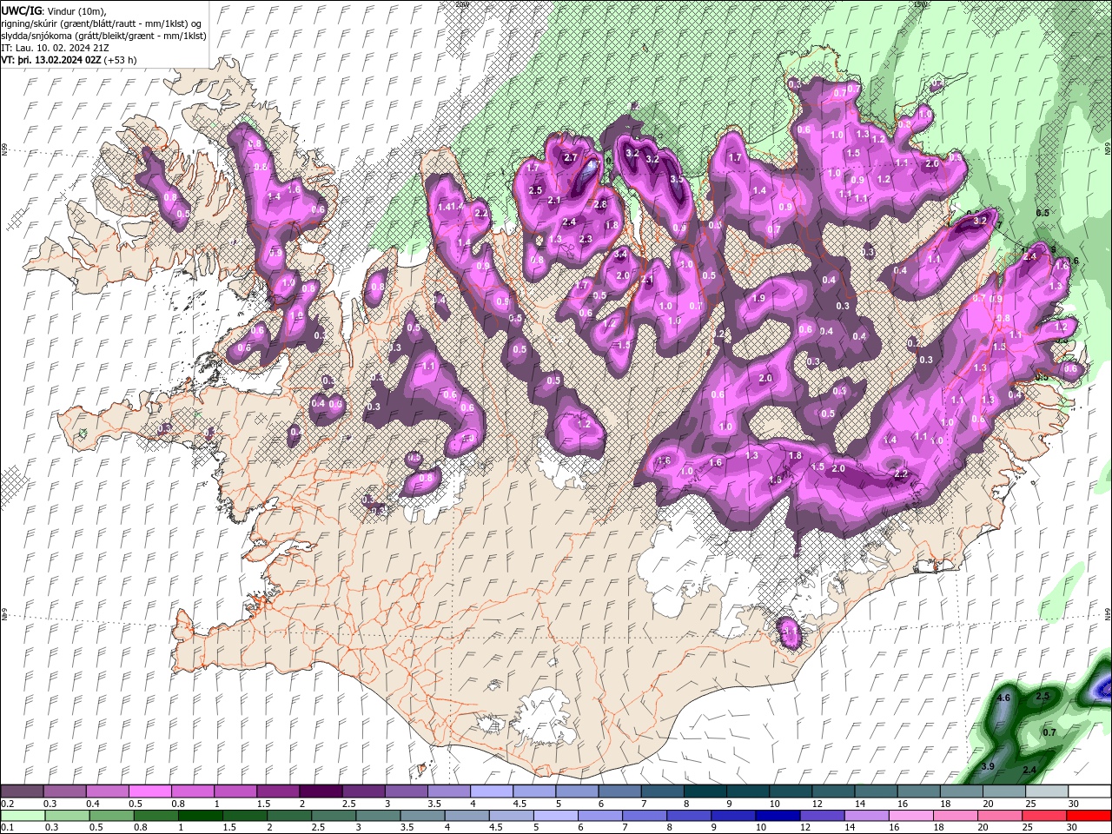Image resolution: width=1112 pixels, height=834 pixels.
Task: Pick the lower legend swatch labeled 14
Action: pyautogui.click(x=866, y=816)
